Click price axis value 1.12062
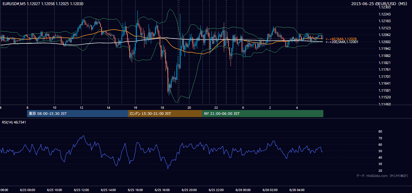The height and width of the screenshot is (193, 412). pyautogui.click(x=385, y=35)
